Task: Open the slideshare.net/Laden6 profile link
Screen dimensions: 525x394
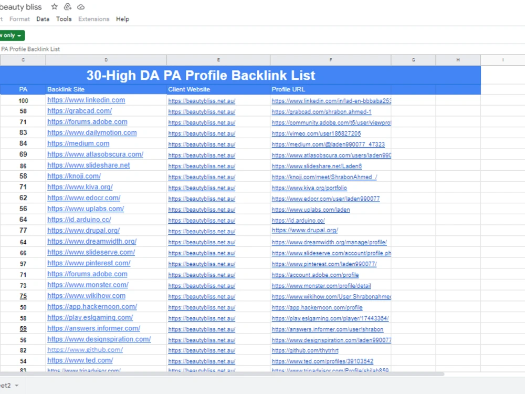Action: [317, 166]
